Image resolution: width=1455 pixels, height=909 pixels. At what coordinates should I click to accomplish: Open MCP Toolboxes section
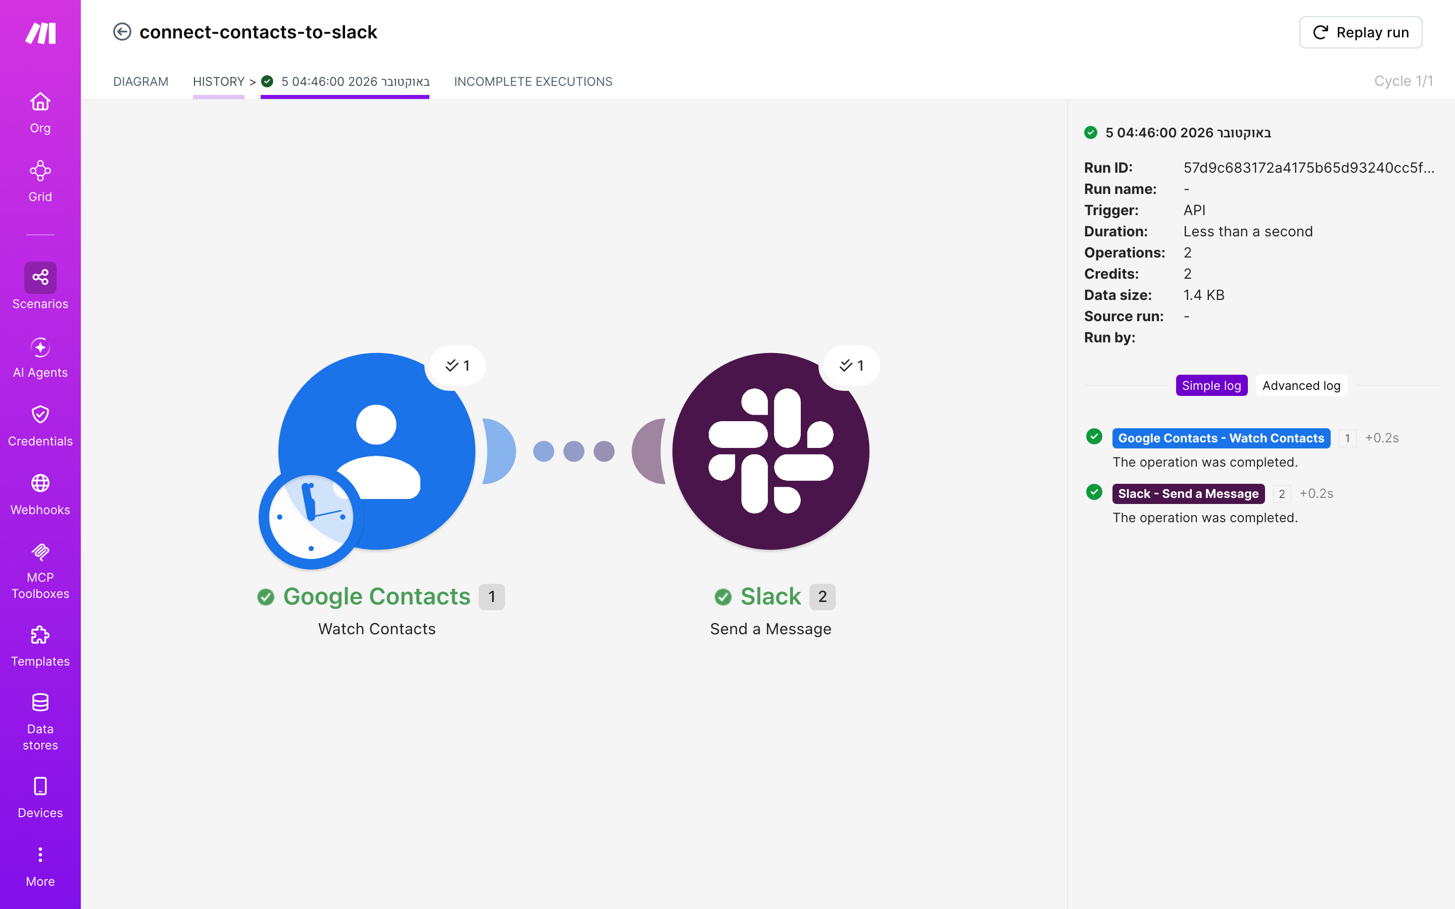tap(40, 571)
